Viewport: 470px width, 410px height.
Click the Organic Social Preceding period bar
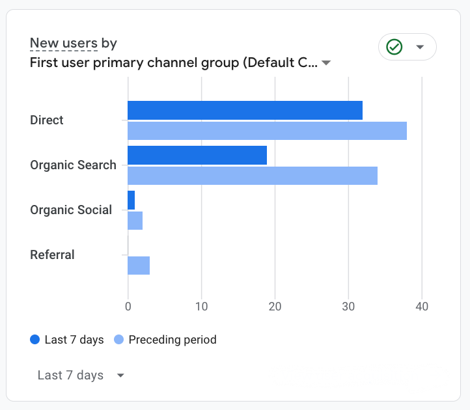[135, 221]
